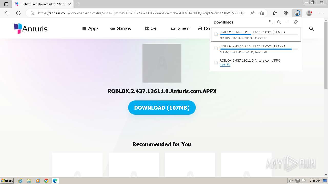The width and height of the screenshot is (328, 184).
Task: Click the Recommended for You heading
Action: coord(162,144)
